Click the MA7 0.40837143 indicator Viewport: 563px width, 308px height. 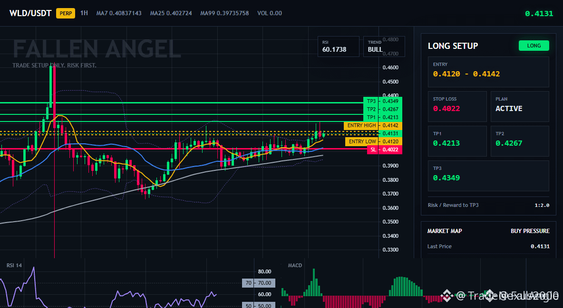click(x=119, y=13)
